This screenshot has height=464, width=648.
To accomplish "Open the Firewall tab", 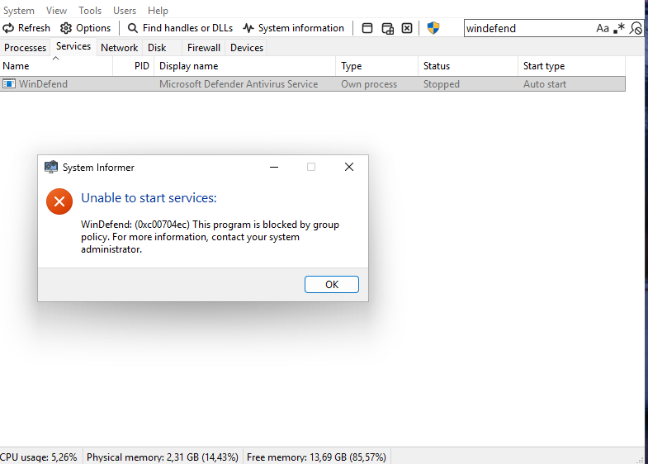I will tap(203, 48).
